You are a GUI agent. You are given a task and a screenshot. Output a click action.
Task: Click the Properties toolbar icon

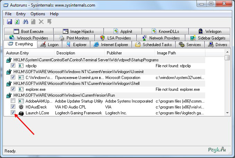click(33, 22)
